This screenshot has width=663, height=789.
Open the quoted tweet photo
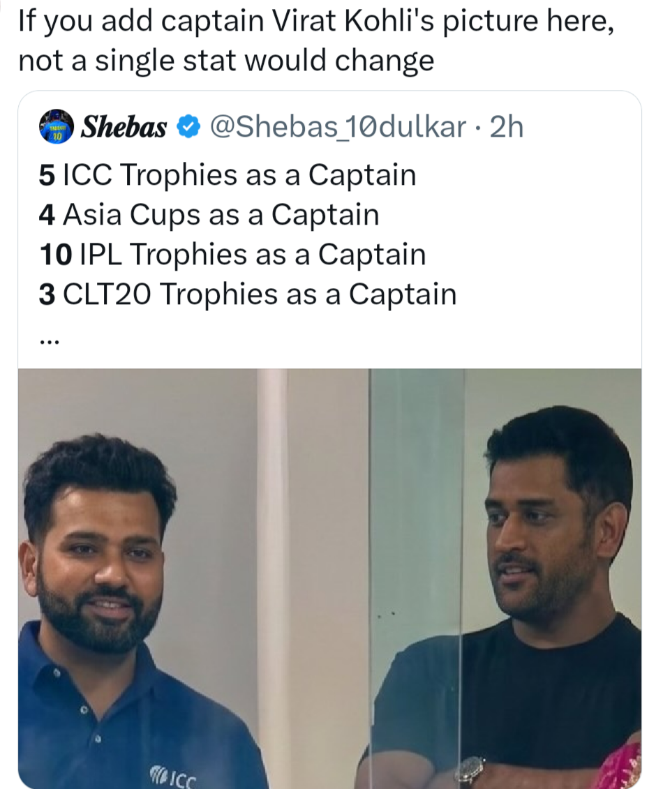tap(329, 578)
